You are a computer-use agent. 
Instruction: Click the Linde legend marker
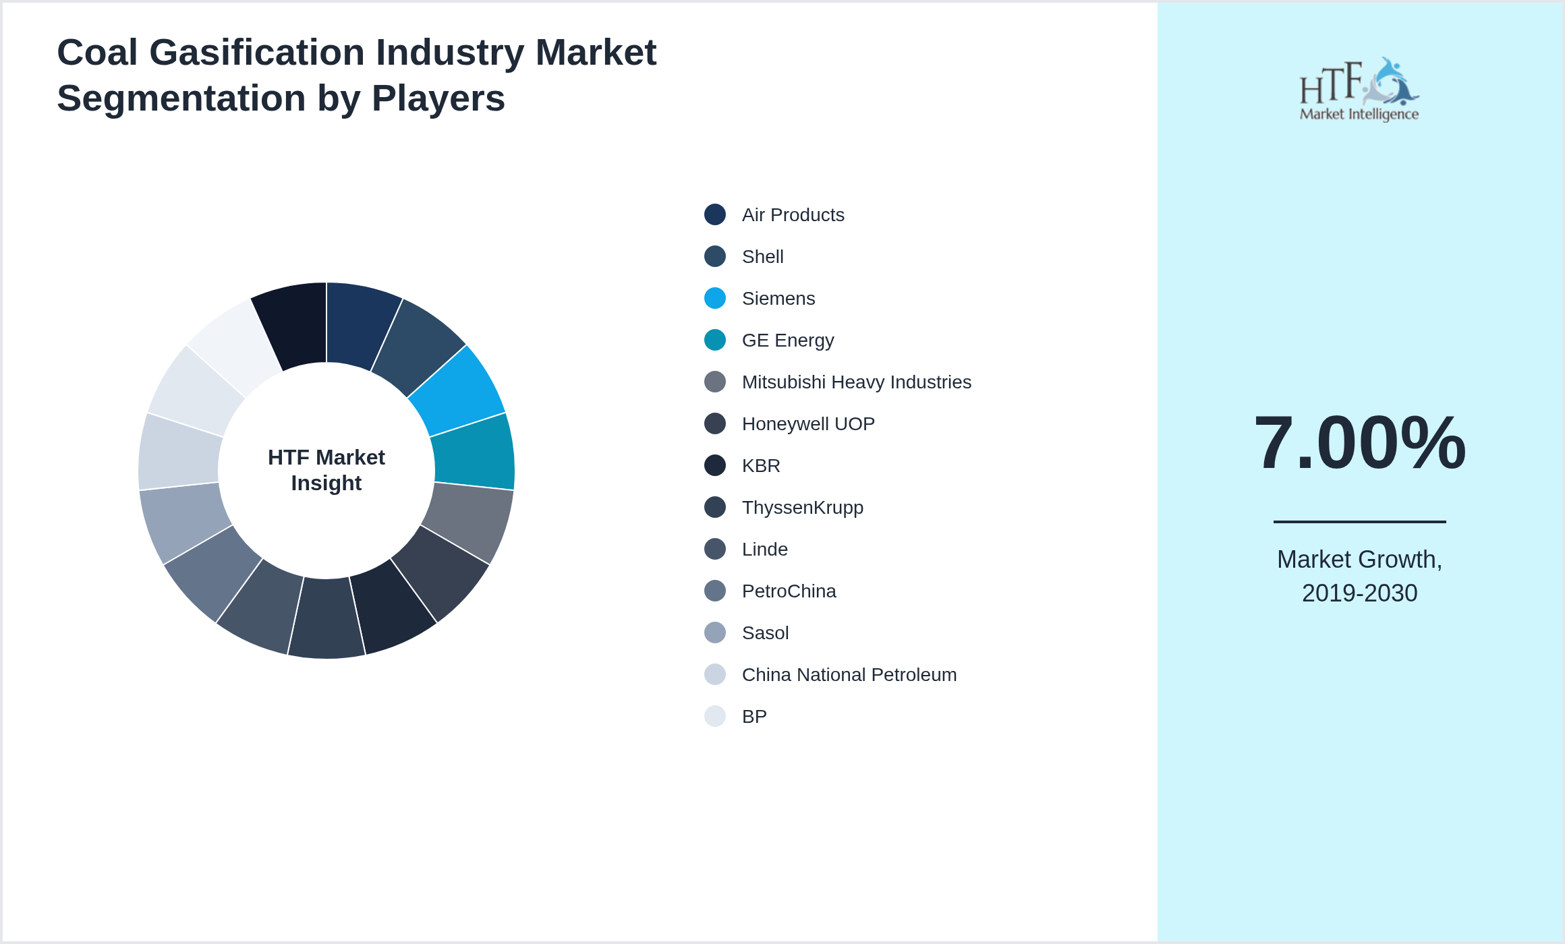click(714, 549)
